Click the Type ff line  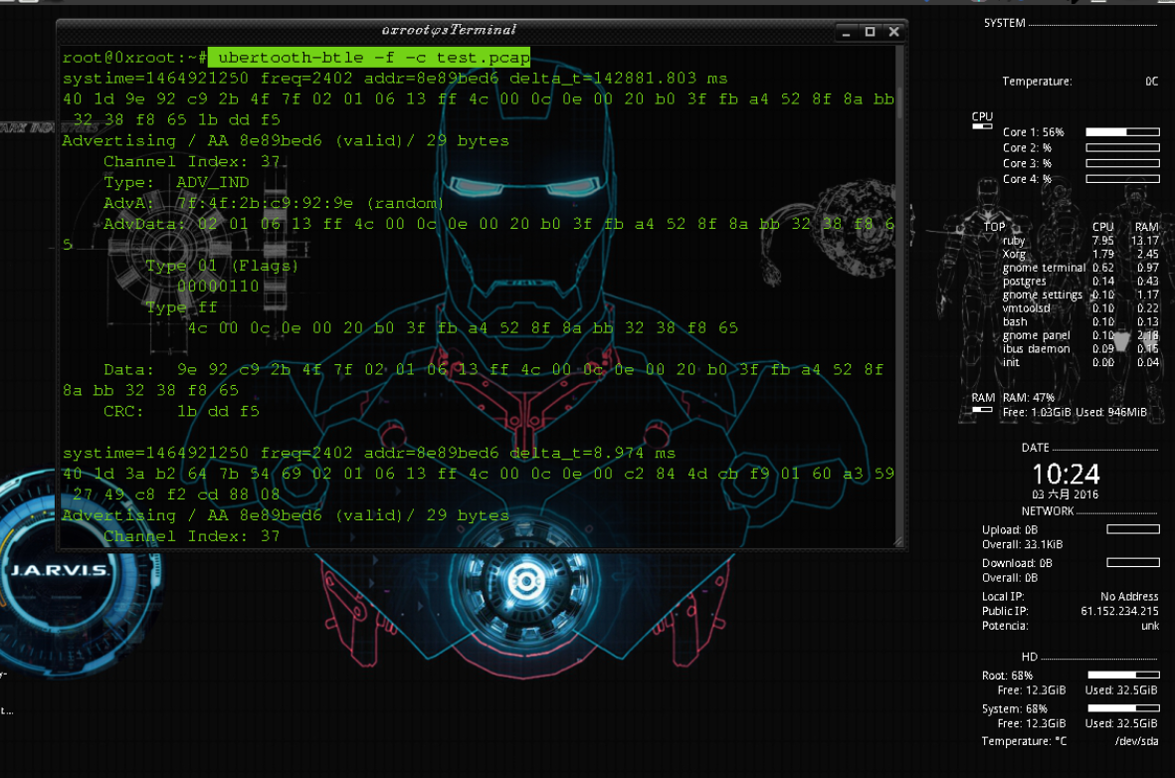[x=181, y=307]
